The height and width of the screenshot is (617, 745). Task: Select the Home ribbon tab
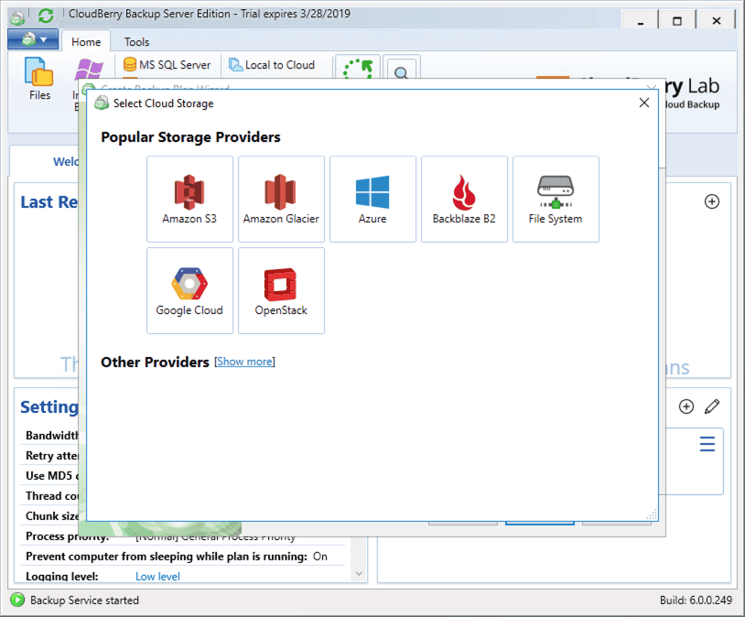tap(86, 41)
